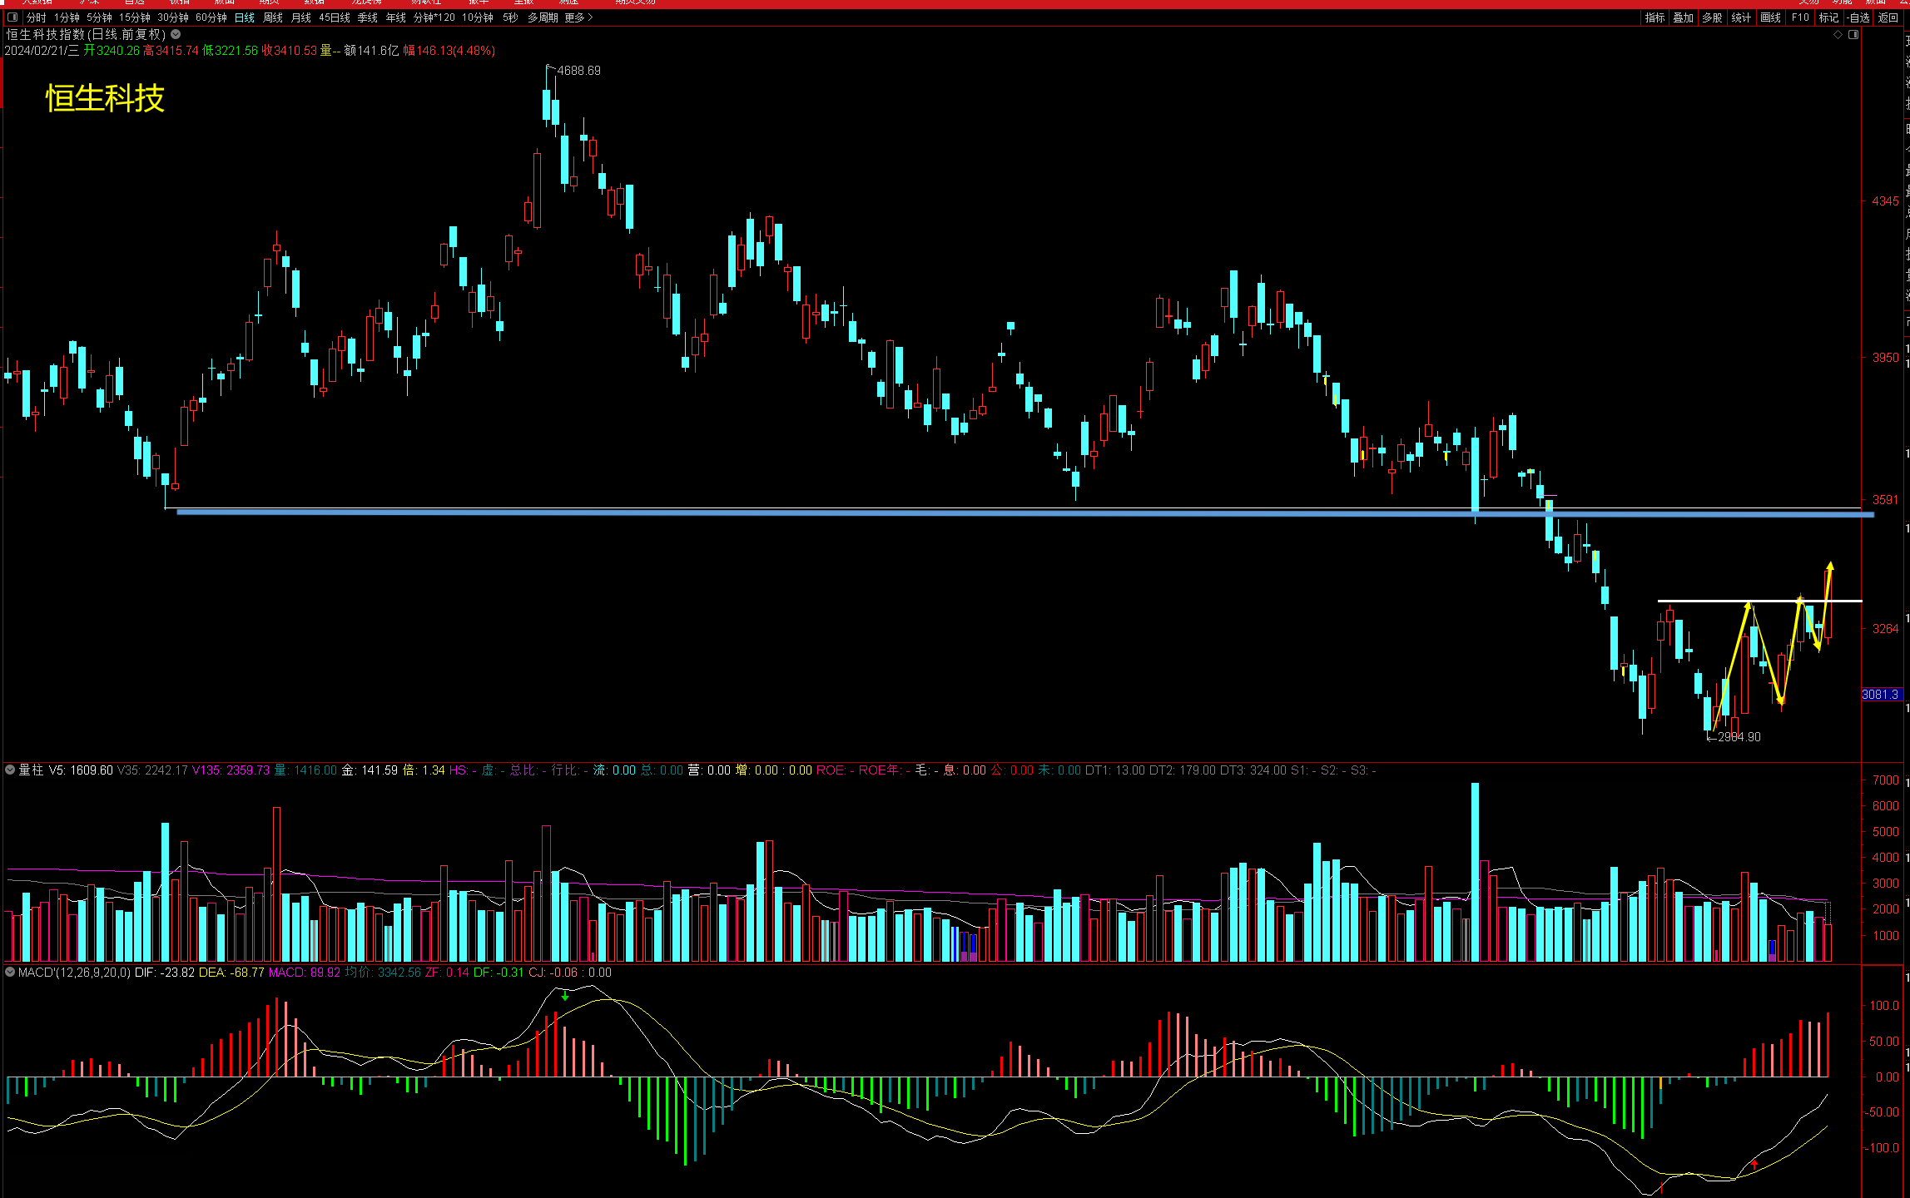
Task: Collapse the 量柱 volume indicator arrow
Action: tap(10, 770)
